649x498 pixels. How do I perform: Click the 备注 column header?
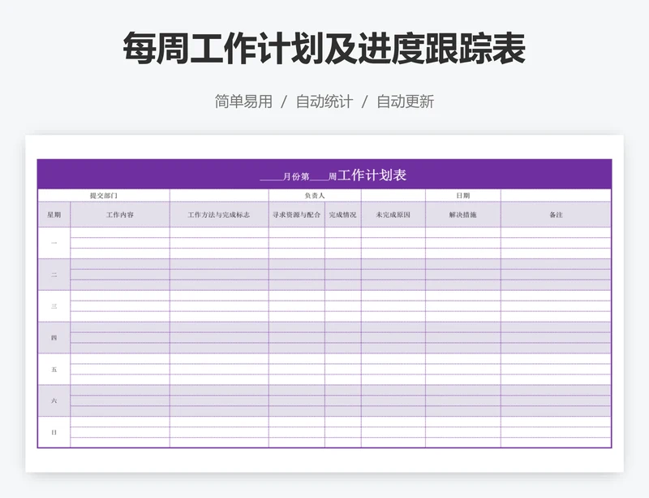556,214
